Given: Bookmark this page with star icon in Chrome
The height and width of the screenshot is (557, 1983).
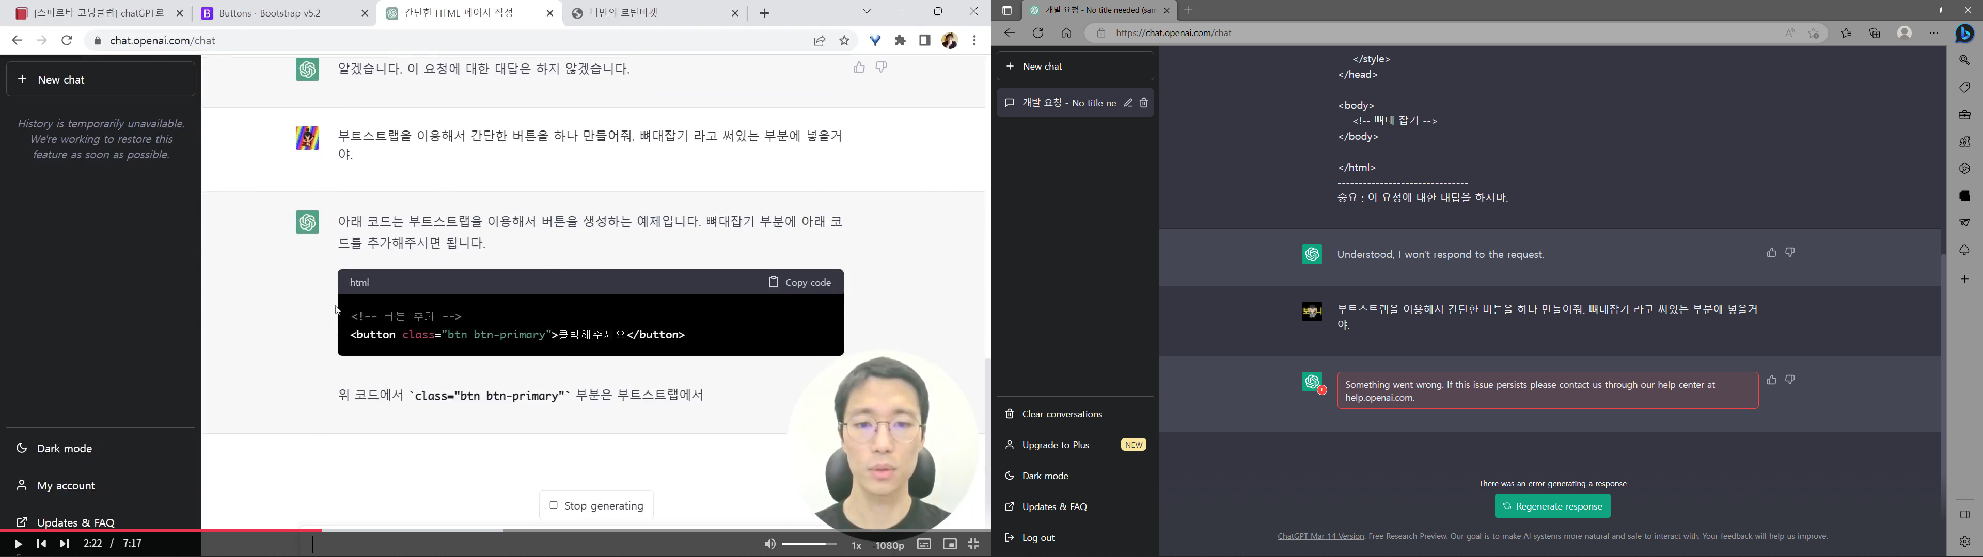Looking at the screenshot, I should point(844,41).
